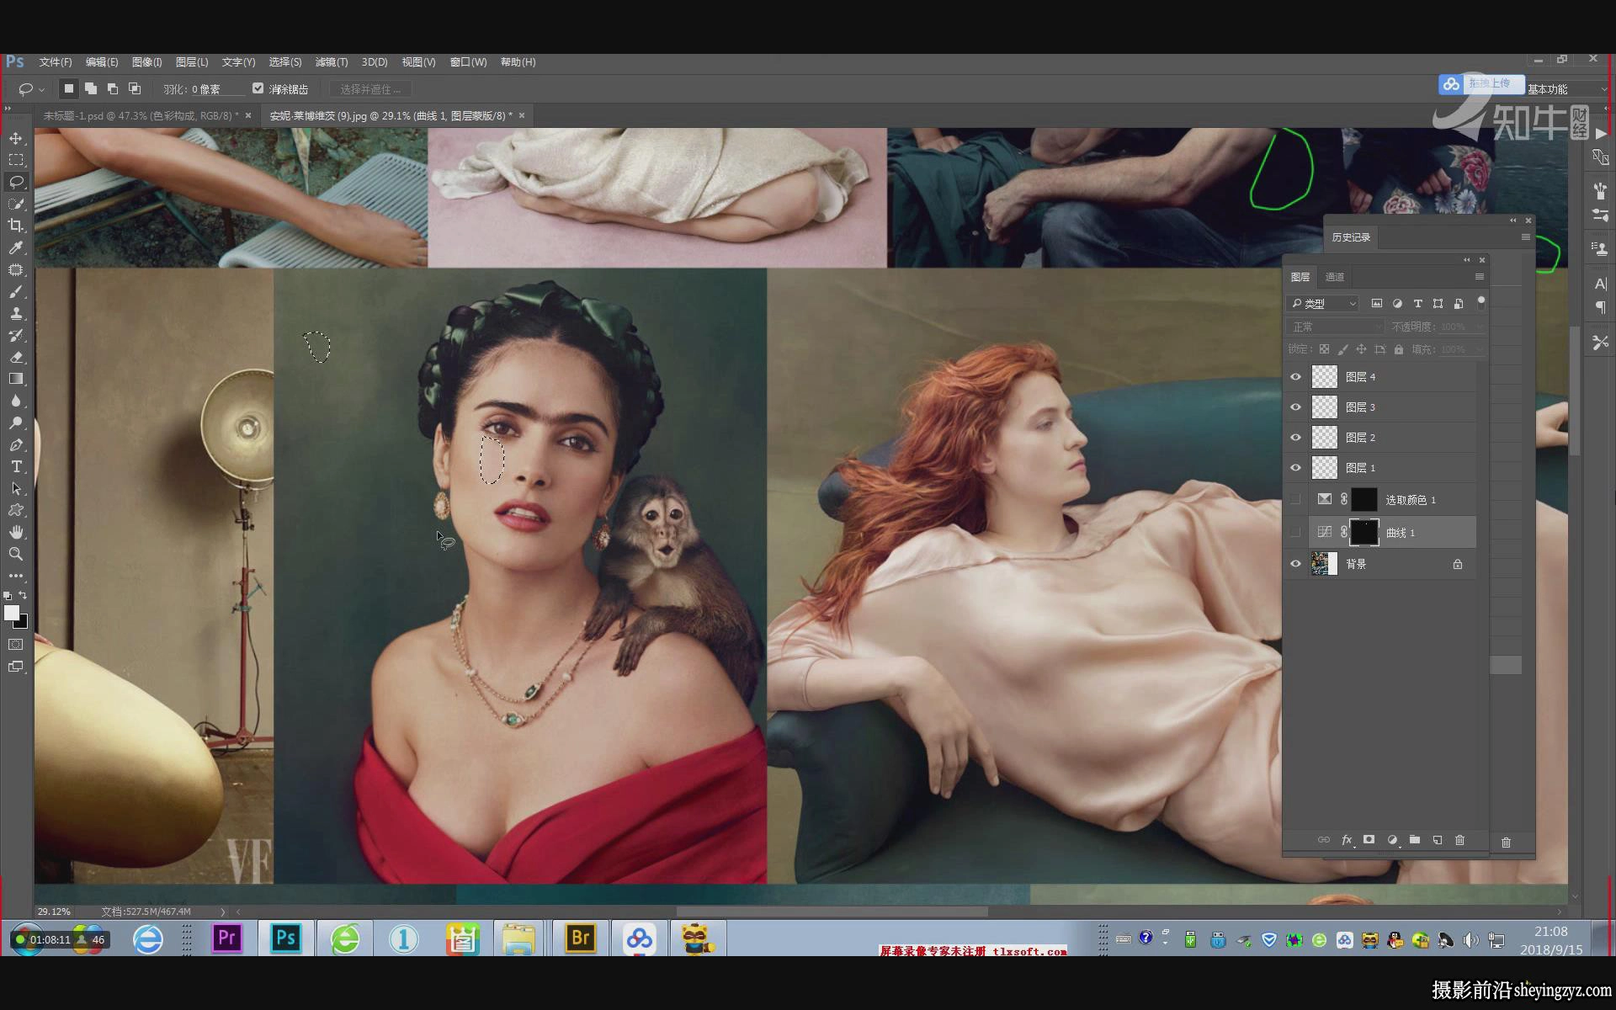
Task: Select the Quick Selection tool
Action: [x=16, y=204]
